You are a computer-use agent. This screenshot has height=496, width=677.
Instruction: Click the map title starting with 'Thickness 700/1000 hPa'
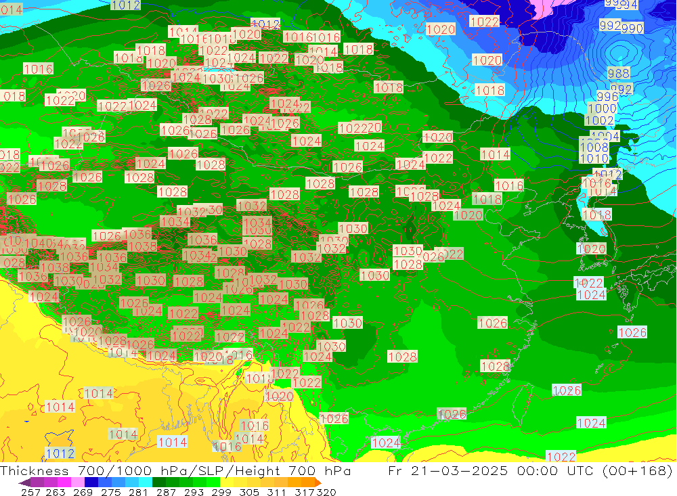point(175,470)
